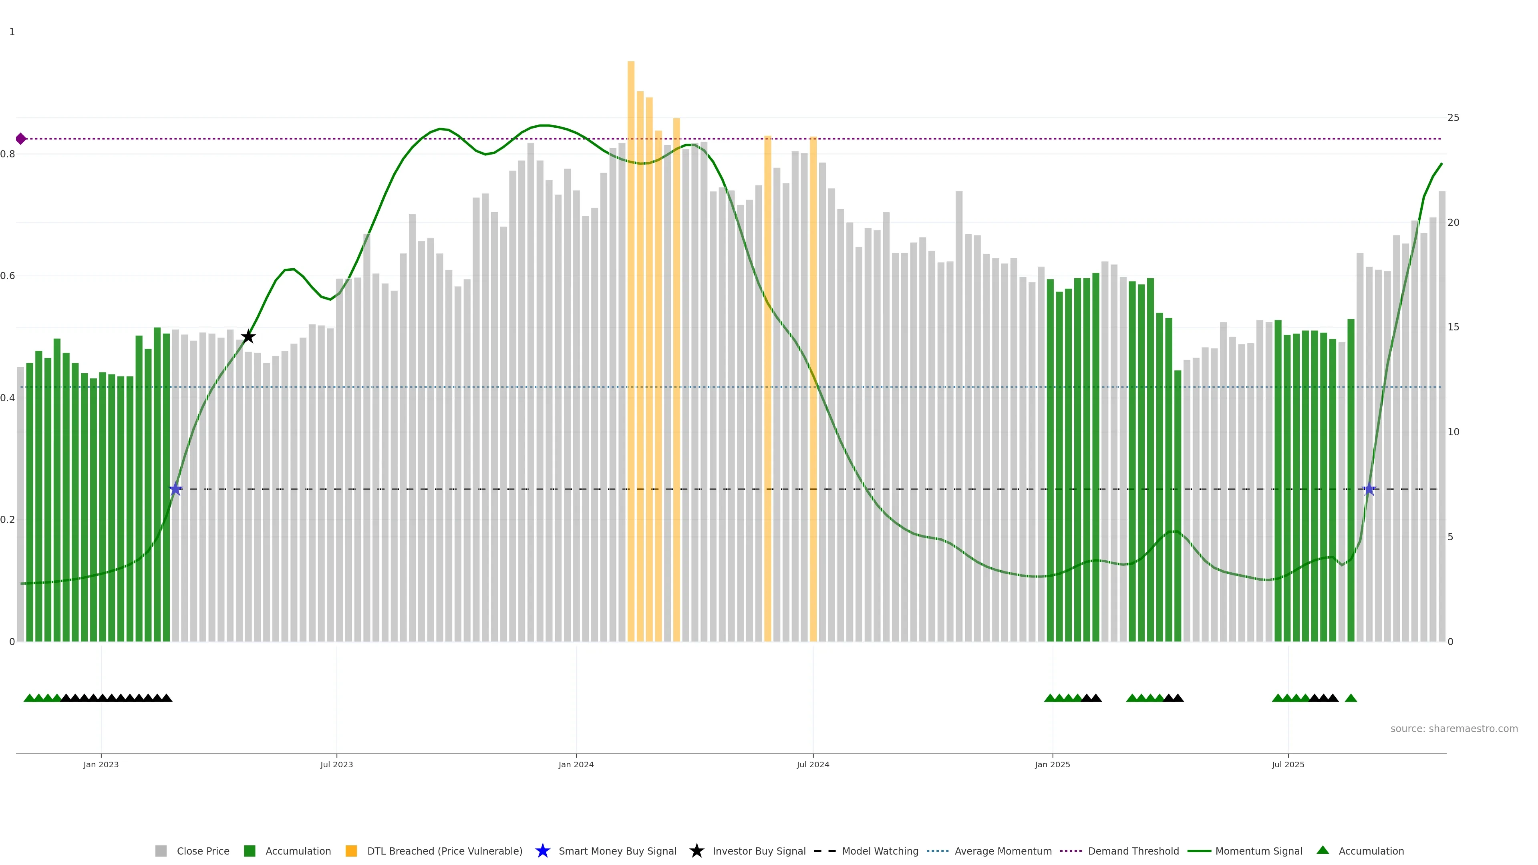Click the tallest orange DTL Breached bar
Screen dimensions: 1538x865
(630, 298)
